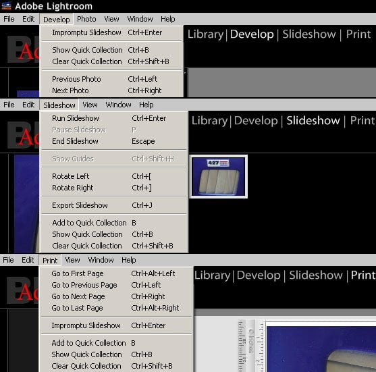This screenshot has width=376, height=372.
Task: Open File menu beside the Print menu
Action: 8,260
